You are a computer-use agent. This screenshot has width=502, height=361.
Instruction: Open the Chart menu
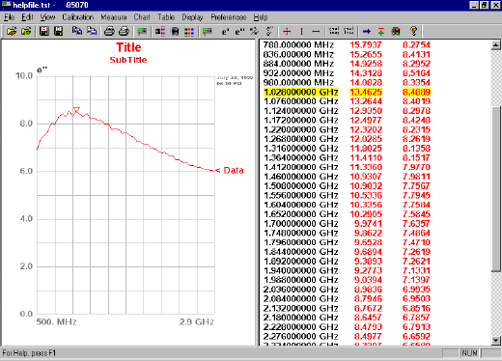pyautogui.click(x=142, y=17)
